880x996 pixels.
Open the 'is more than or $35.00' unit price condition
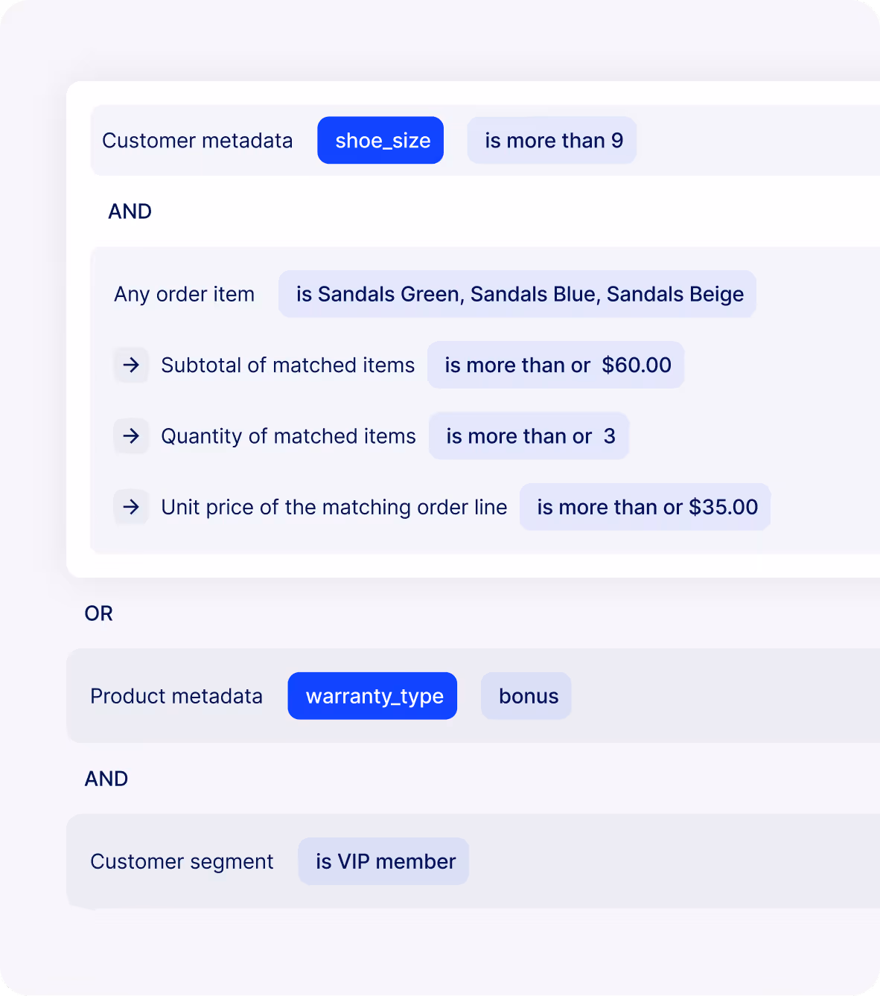click(x=645, y=507)
